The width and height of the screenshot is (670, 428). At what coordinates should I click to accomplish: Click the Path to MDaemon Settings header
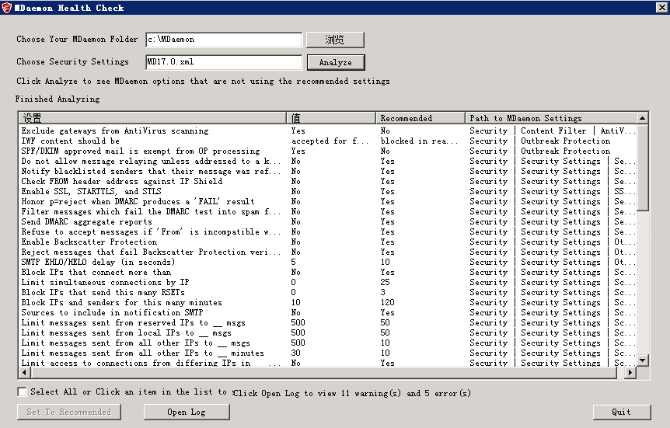click(551, 118)
